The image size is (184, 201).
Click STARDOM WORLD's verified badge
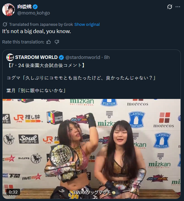(x=61, y=57)
